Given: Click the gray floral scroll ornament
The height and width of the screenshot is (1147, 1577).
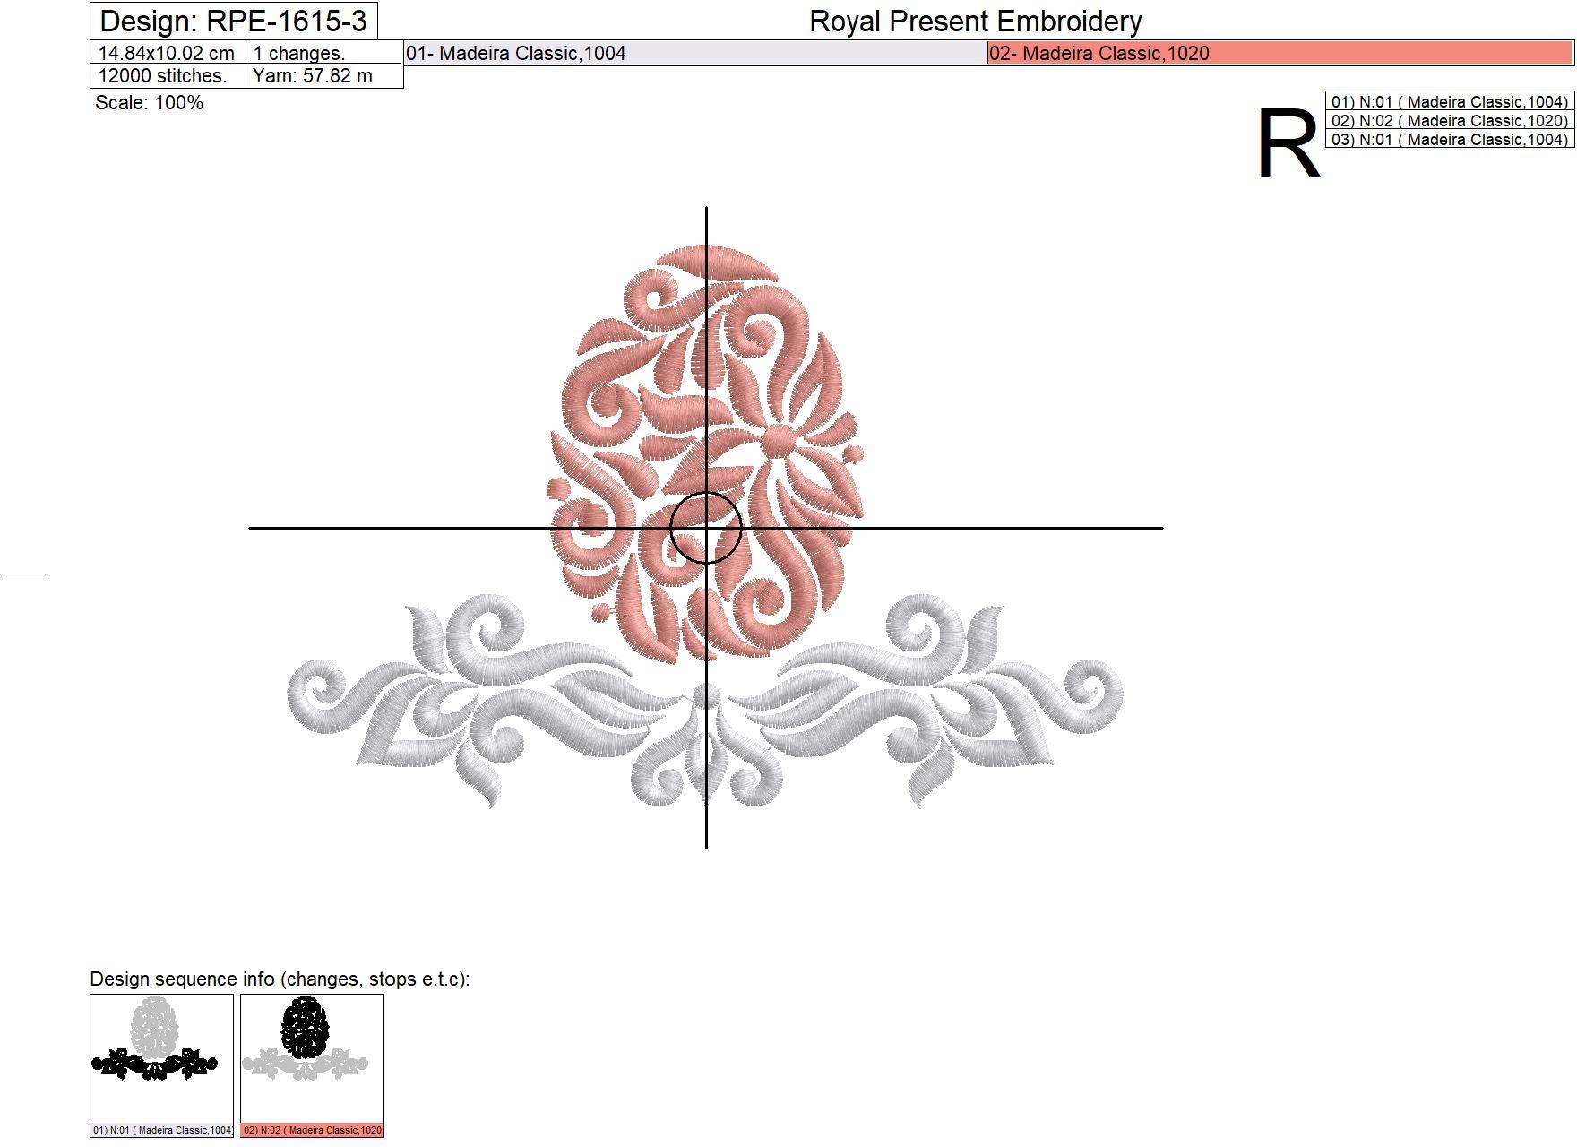Looking at the screenshot, I should (x=704, y=701).
